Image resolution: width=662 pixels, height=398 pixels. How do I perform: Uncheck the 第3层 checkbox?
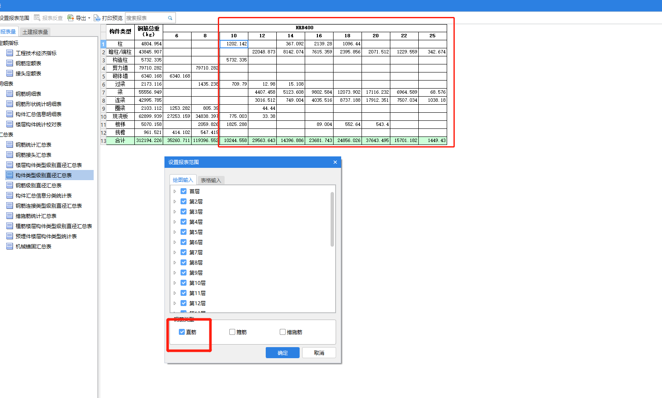coord(184,212)
